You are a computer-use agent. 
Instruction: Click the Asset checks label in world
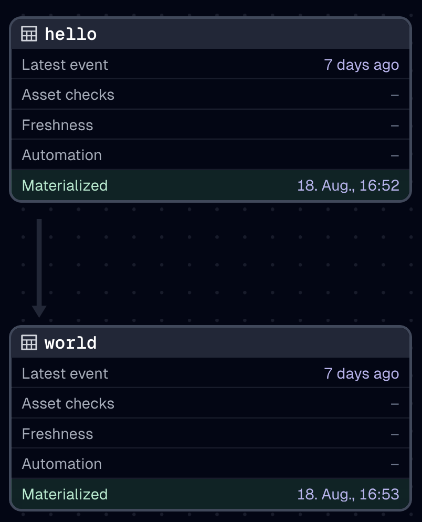click(x=68, y=404)
